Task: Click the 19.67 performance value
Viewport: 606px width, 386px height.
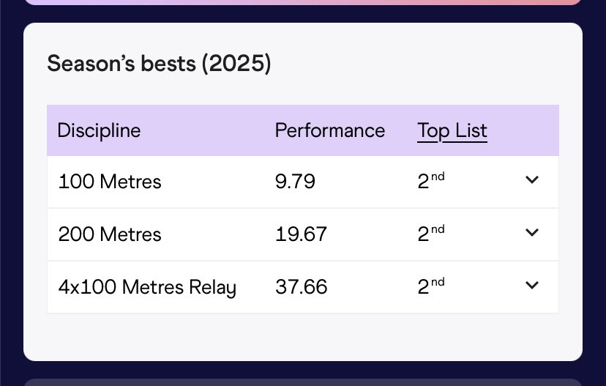Action: [x=301, y=234]
